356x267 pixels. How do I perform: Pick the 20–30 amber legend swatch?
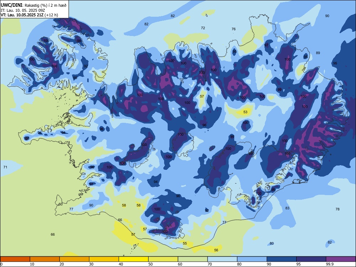tap(74, 259)
